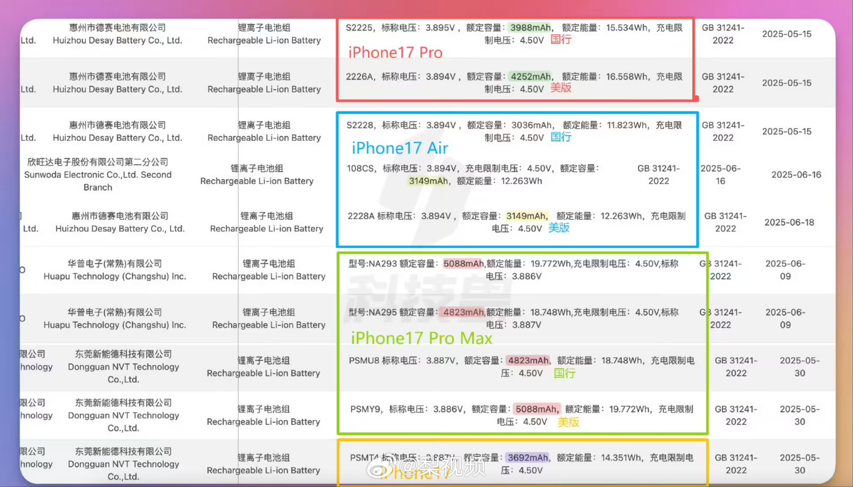The width and height of the screenshot is (853, 487).
Task: Select 3149mAh in the 108CS row
Action: pyautogui.click(x=428, y=181)
